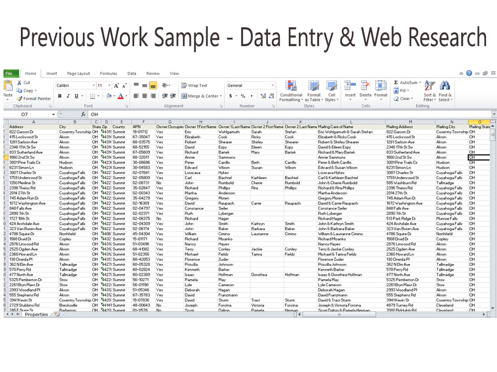Switch to the Review tab

click(x=153, y=73)
